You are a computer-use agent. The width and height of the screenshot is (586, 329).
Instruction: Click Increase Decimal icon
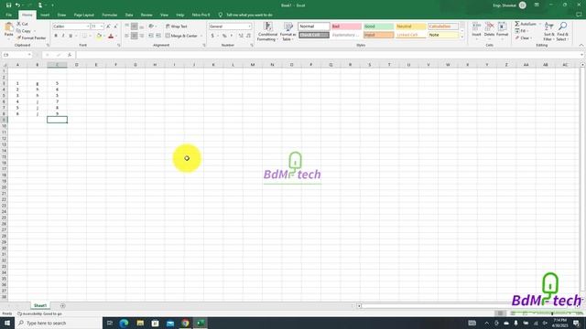point(241,36)
